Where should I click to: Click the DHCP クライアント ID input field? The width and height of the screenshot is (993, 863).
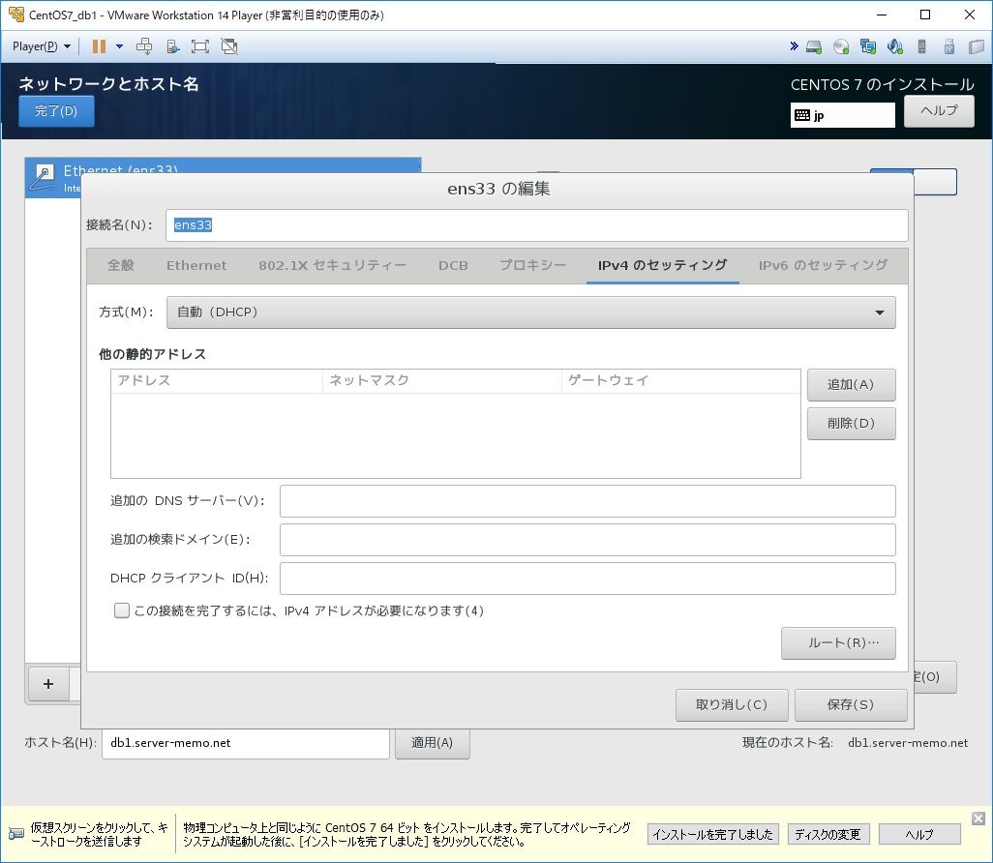(587, 579)
